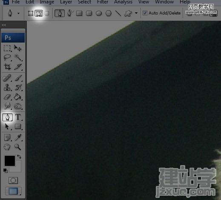This screenshot has width=221, height=200.
Task: Choose Polygon shape in options bar
Action: click(x=109, y=13)
